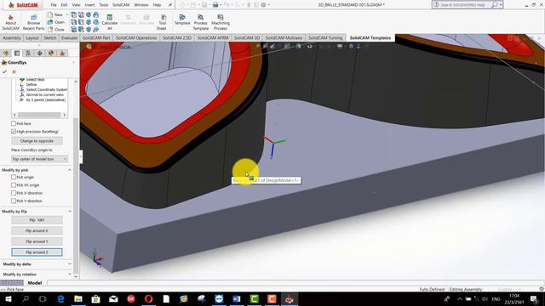Enable the Pick Y-direction checkbox
Viewport: 545px width, 306px height.
[14, 201]
